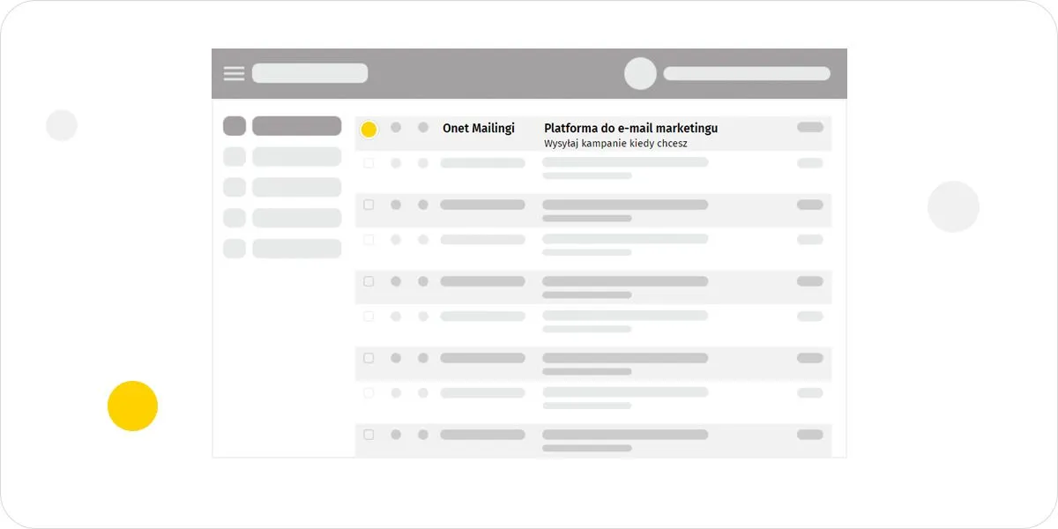Viewport: 1058px width, 529px height.
Task: Open the Platforma do e-mail marketingu subject
Action: coord(630,129)
